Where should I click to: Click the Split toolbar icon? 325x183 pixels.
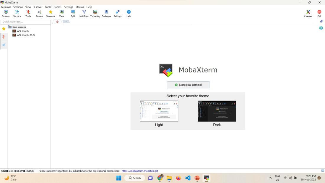[73, 14]
